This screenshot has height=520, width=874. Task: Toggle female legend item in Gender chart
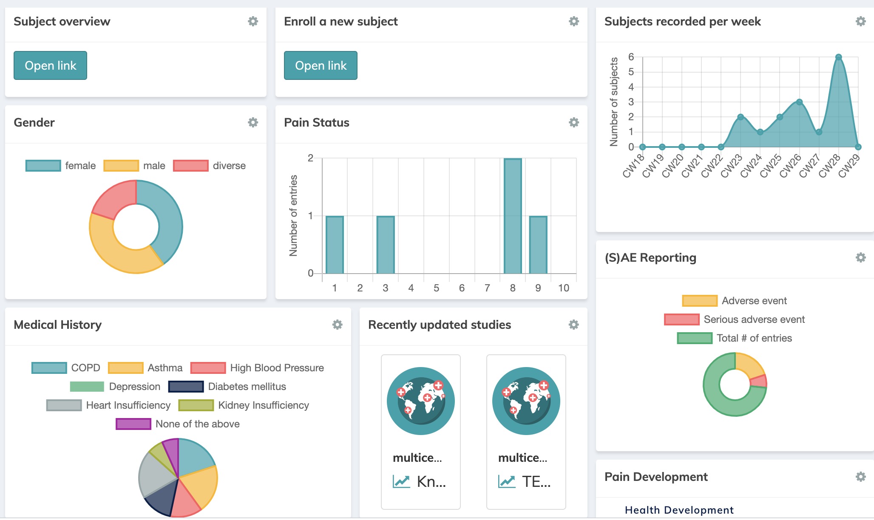coord(61,166)
